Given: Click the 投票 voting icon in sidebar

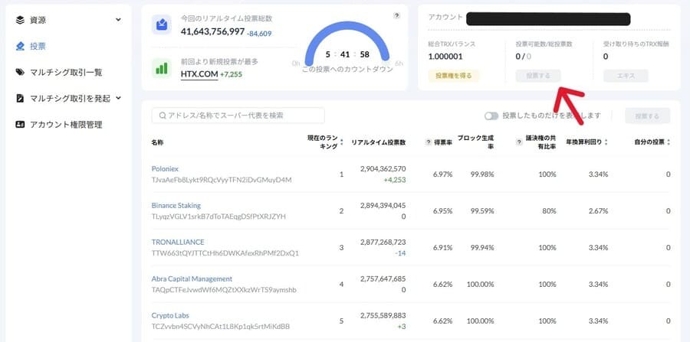Looking at the screenshot, I should [20, 46].
